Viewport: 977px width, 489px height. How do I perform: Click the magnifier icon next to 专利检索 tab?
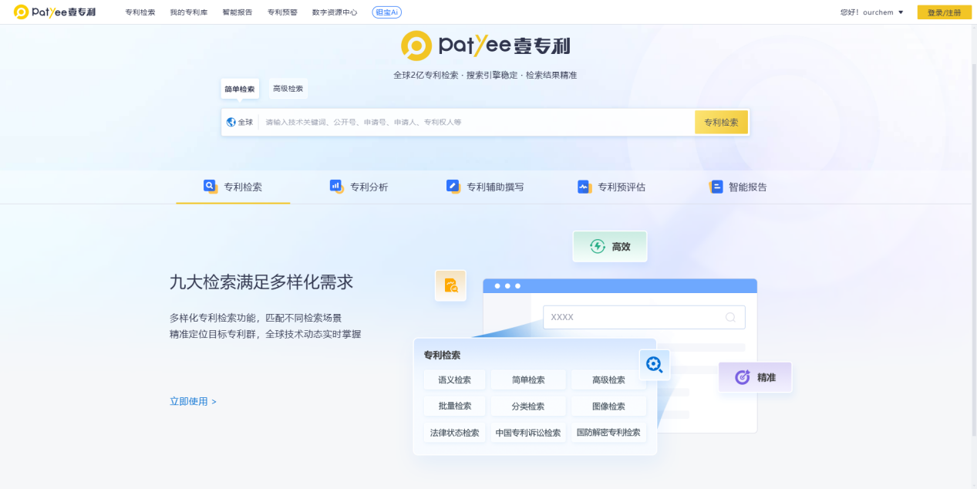pos(210,186)
